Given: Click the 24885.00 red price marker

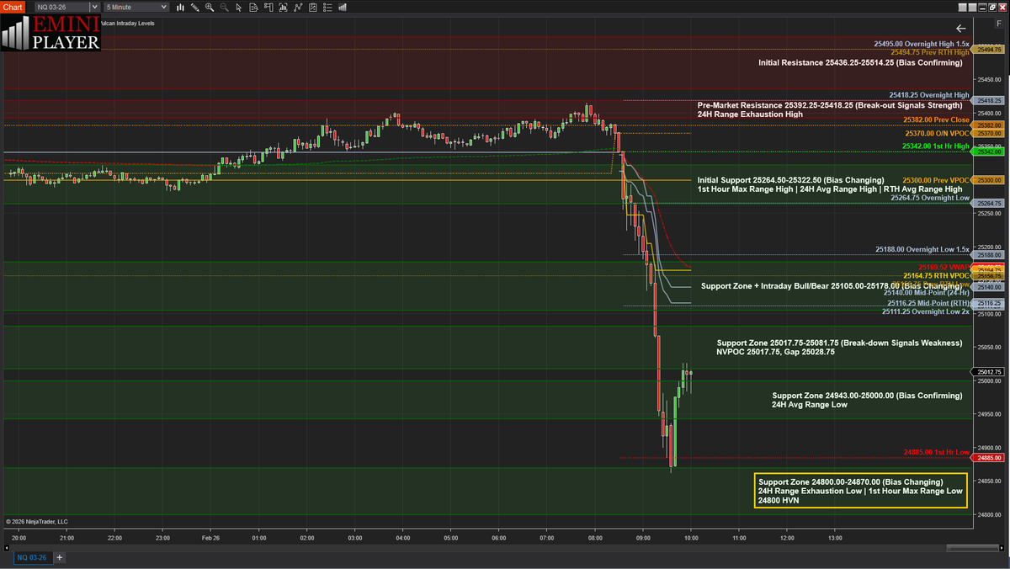Looking at the screenshot, I should 990,458.
